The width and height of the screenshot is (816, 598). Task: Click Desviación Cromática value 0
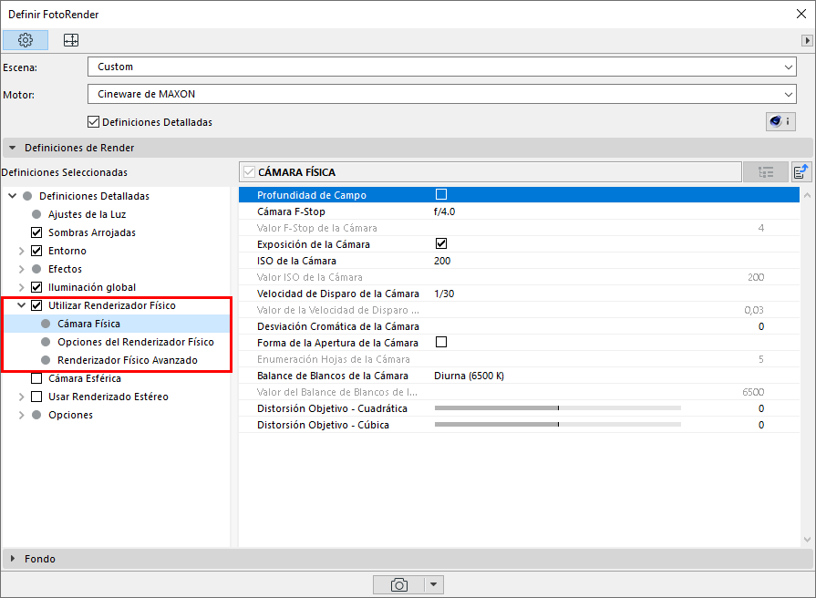(760, 326)
